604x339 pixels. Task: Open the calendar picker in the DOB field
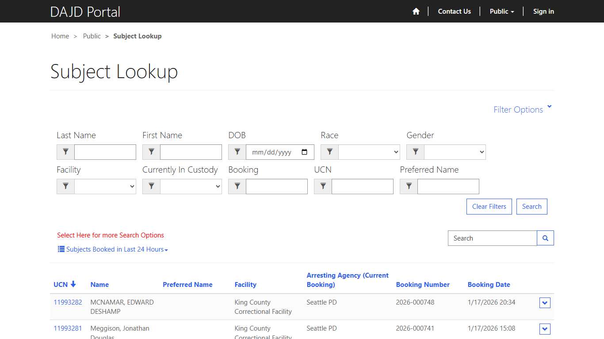coord(304,152)
